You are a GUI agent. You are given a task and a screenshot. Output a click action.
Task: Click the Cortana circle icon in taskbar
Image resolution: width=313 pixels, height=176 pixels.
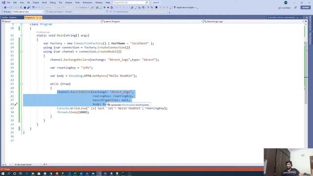point(15,174)
